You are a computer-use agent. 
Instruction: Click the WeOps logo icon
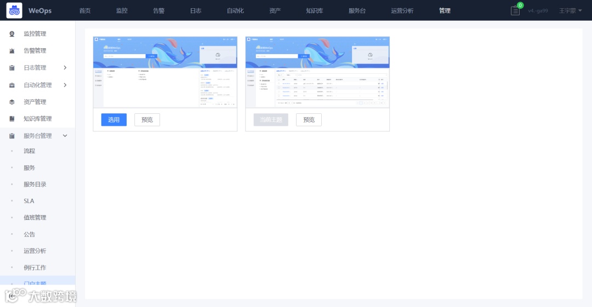[14, 10]
